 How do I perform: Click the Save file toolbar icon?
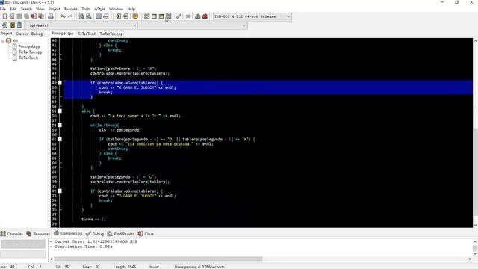(19, 16)
